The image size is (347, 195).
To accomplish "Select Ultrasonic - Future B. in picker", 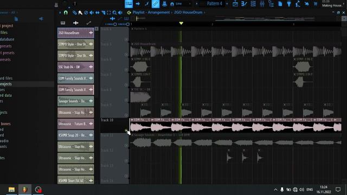I will click(x=76, y=124).
